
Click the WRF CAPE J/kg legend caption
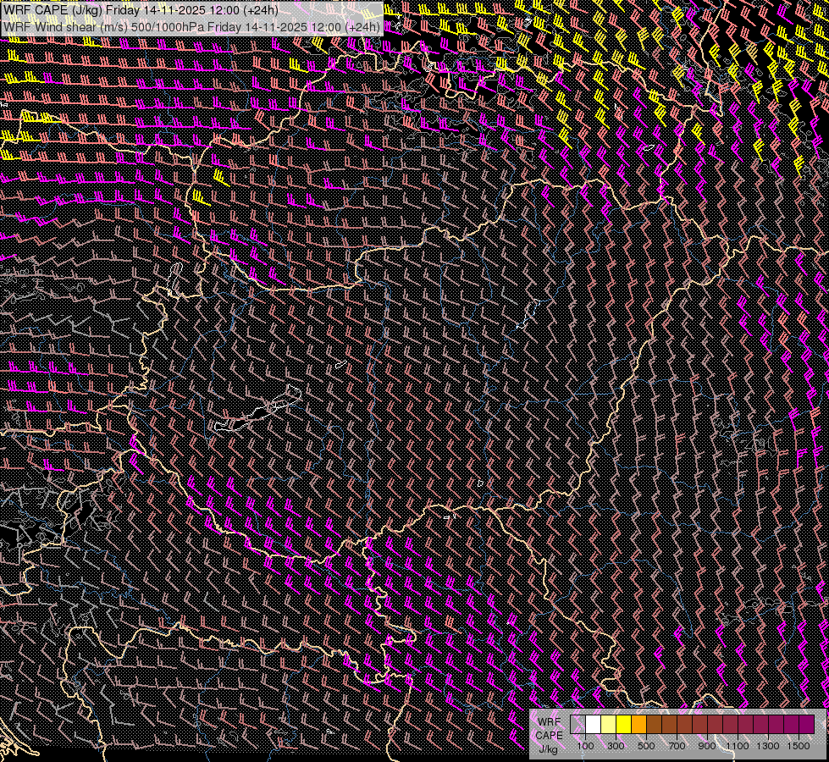(x=549, y=735)
